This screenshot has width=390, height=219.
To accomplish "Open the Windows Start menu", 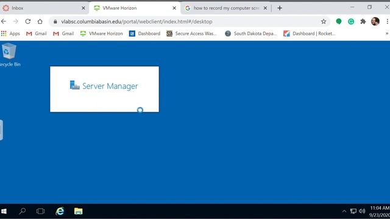I will click(x=4, y=211).
